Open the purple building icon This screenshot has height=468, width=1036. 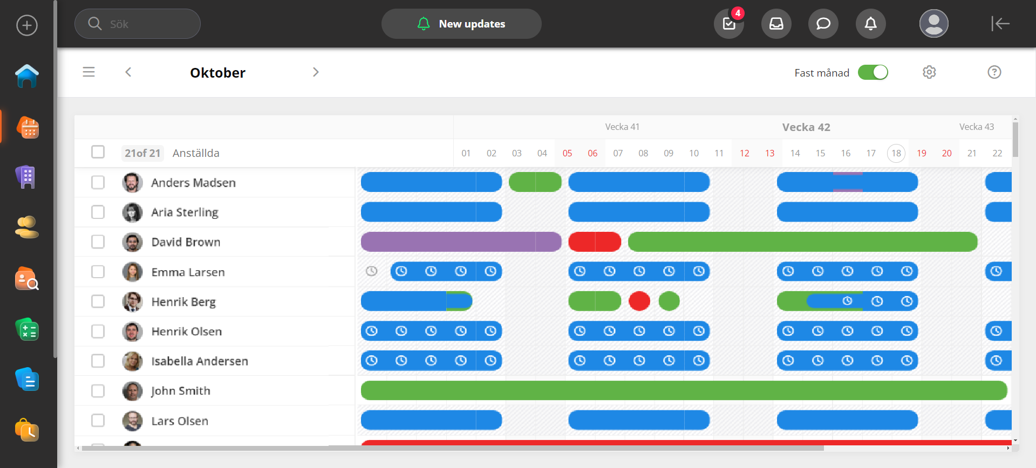[26, 177]
